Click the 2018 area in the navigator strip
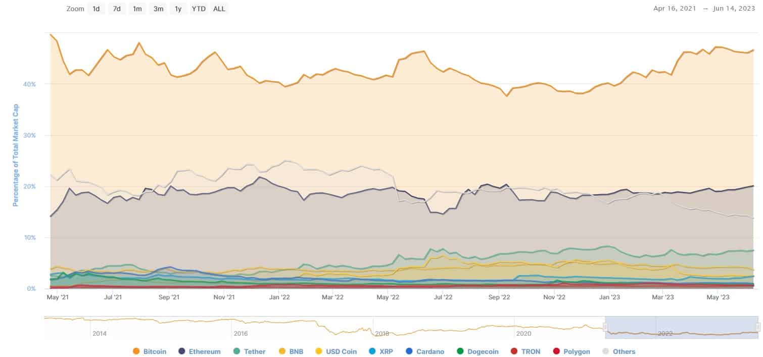763x357 pixels. tap(383, 334)
